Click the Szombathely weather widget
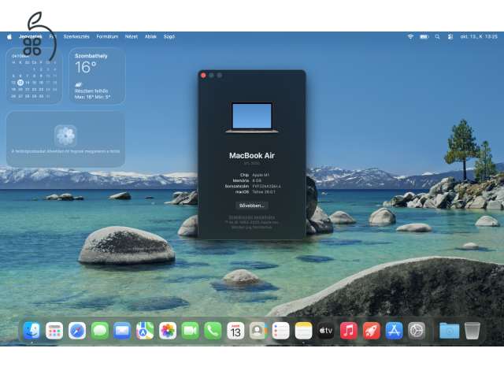This screenshot has height=378, width=504. click(97, 76)
